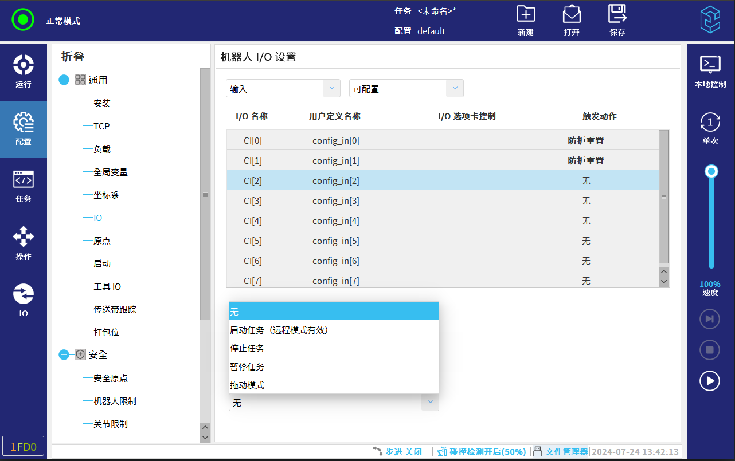Choose 停止任务 in the trigger action list

click(x=247, y=349)
